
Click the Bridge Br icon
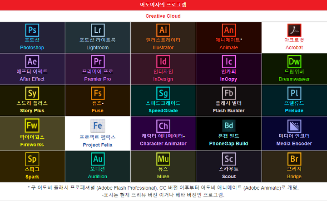(x=294, y=159)
